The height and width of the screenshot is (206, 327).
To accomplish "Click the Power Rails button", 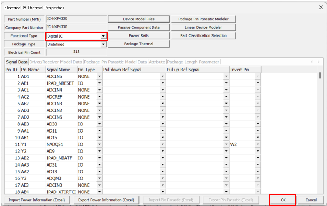I will (138, 35).
